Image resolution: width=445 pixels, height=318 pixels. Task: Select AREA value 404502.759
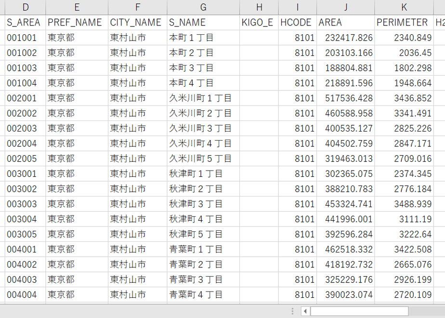(346, 144)
